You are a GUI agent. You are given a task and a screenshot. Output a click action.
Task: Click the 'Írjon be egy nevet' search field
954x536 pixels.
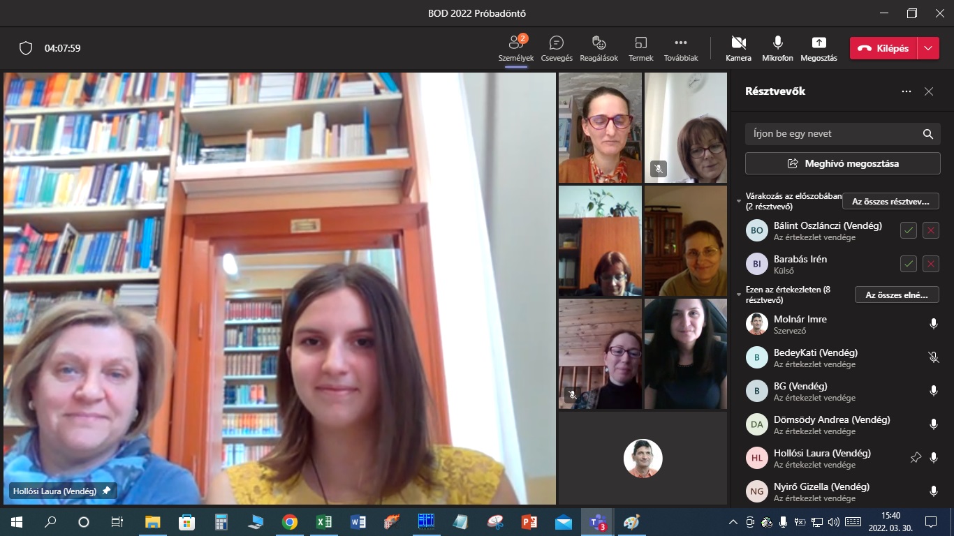[x=842, y=134]
